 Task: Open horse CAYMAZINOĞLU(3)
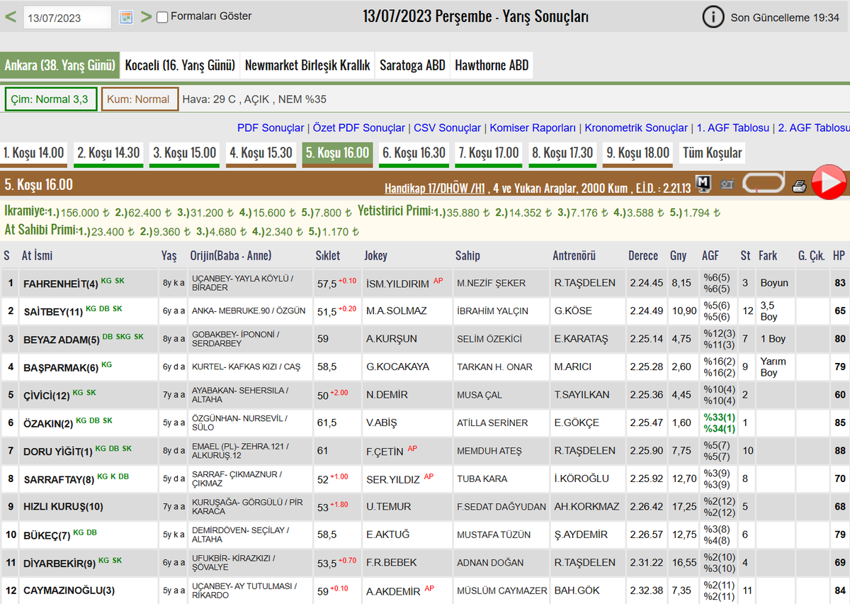tap(69, 591)
